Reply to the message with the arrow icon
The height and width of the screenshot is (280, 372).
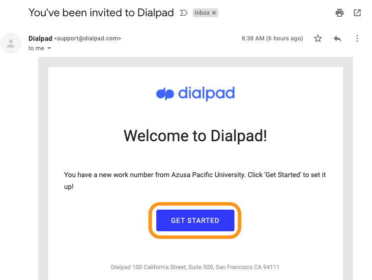338,38
